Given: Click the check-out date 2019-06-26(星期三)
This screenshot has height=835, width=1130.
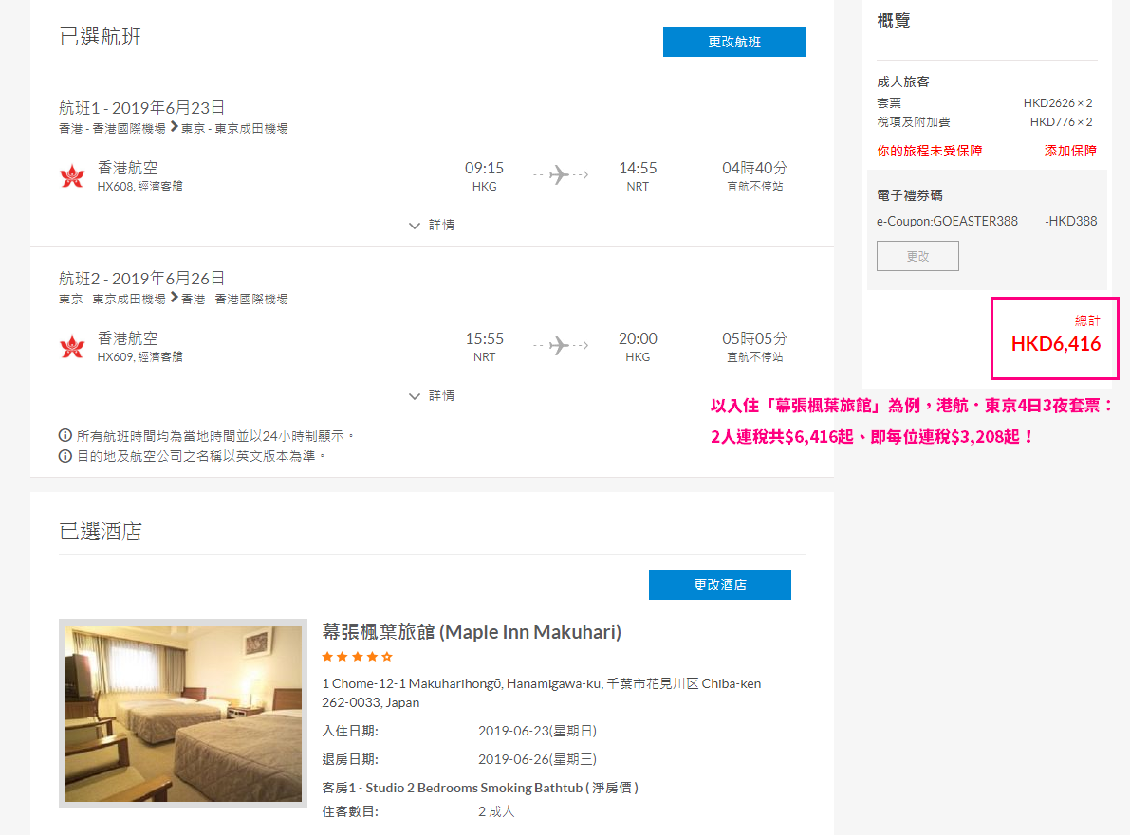Looking at the screenshot, I should [538, 759].
